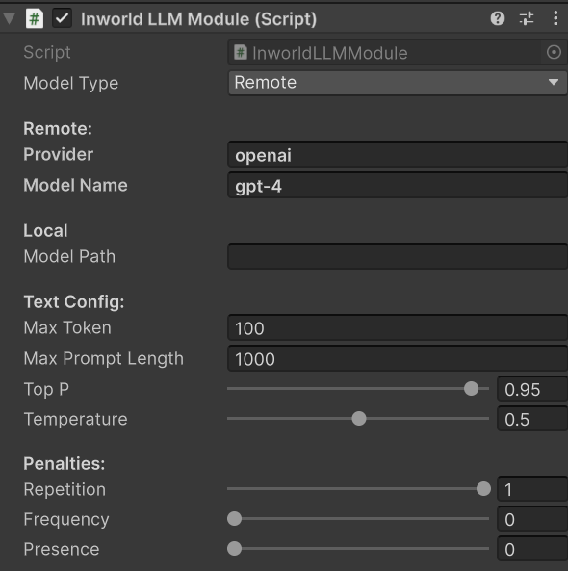The image size is (568, 571).
Task: Click the empty Model Path field
Action: pos(398,256)
